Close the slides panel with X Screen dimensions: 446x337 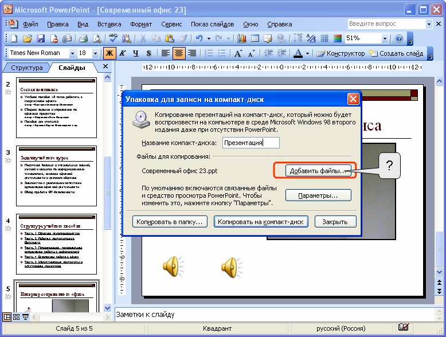pyautogui.click(x=105, y=66)
